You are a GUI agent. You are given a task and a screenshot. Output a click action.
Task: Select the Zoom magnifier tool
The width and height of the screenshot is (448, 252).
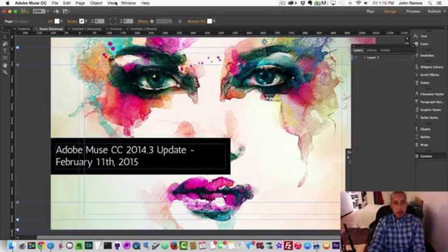click(x=5, y=72)
